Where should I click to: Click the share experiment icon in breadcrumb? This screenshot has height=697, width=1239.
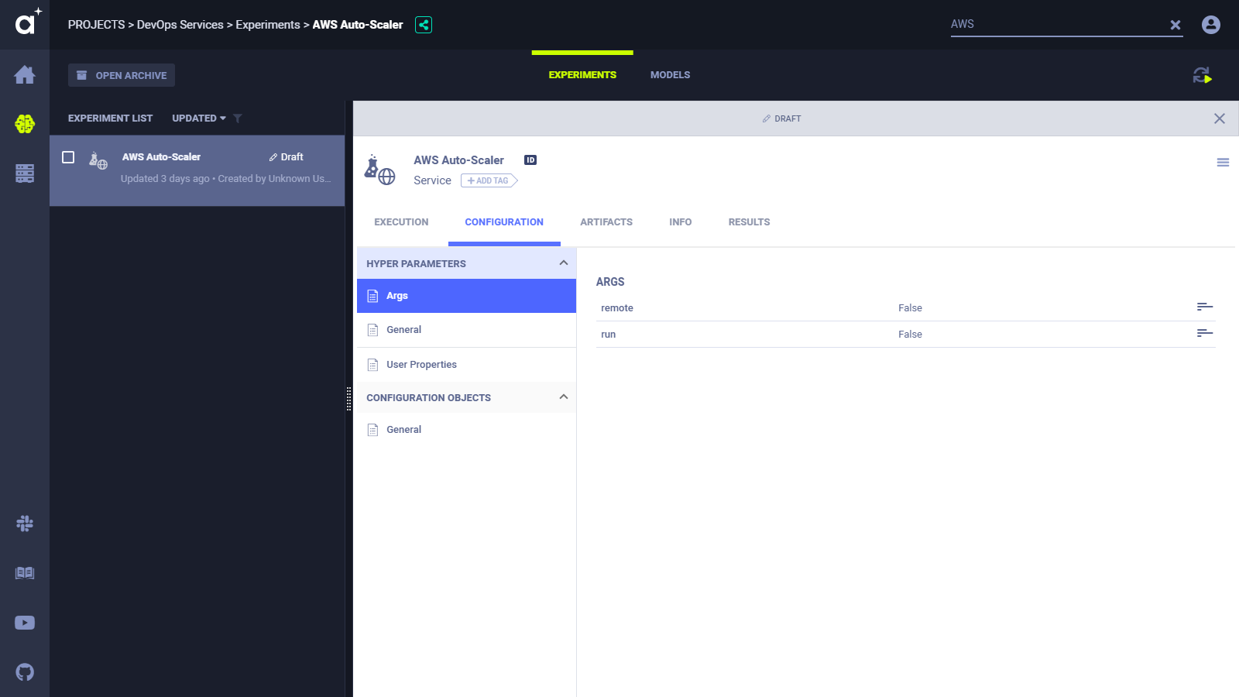tap(424, 25)
